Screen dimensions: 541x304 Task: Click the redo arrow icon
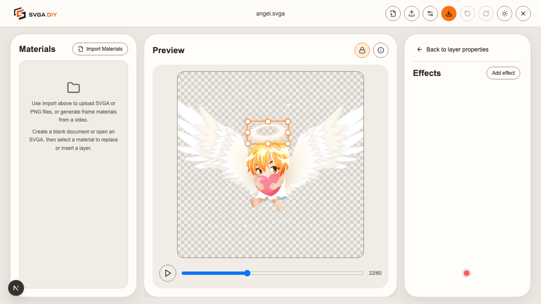pos(486,14)
